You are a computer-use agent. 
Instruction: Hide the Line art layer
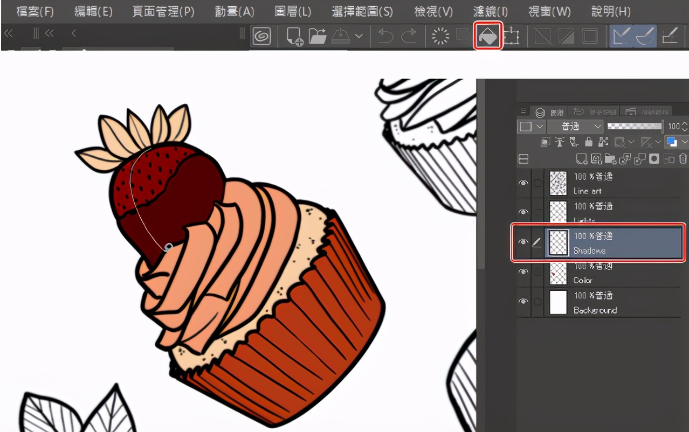[x=523, y=183]
